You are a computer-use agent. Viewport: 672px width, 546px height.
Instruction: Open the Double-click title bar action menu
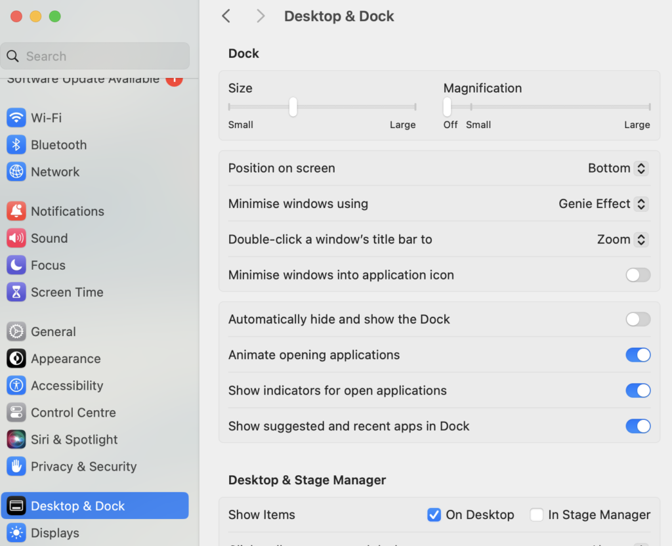(621, 239)
